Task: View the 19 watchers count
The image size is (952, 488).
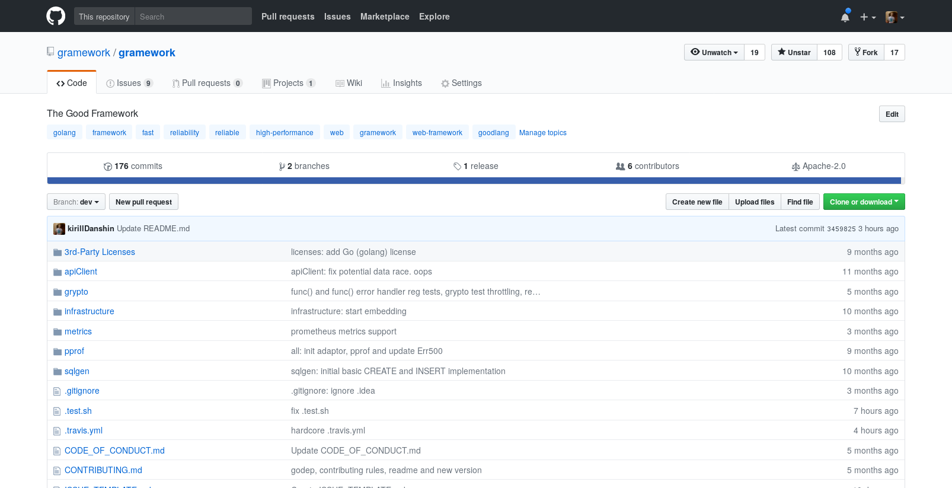Action: 755,52
